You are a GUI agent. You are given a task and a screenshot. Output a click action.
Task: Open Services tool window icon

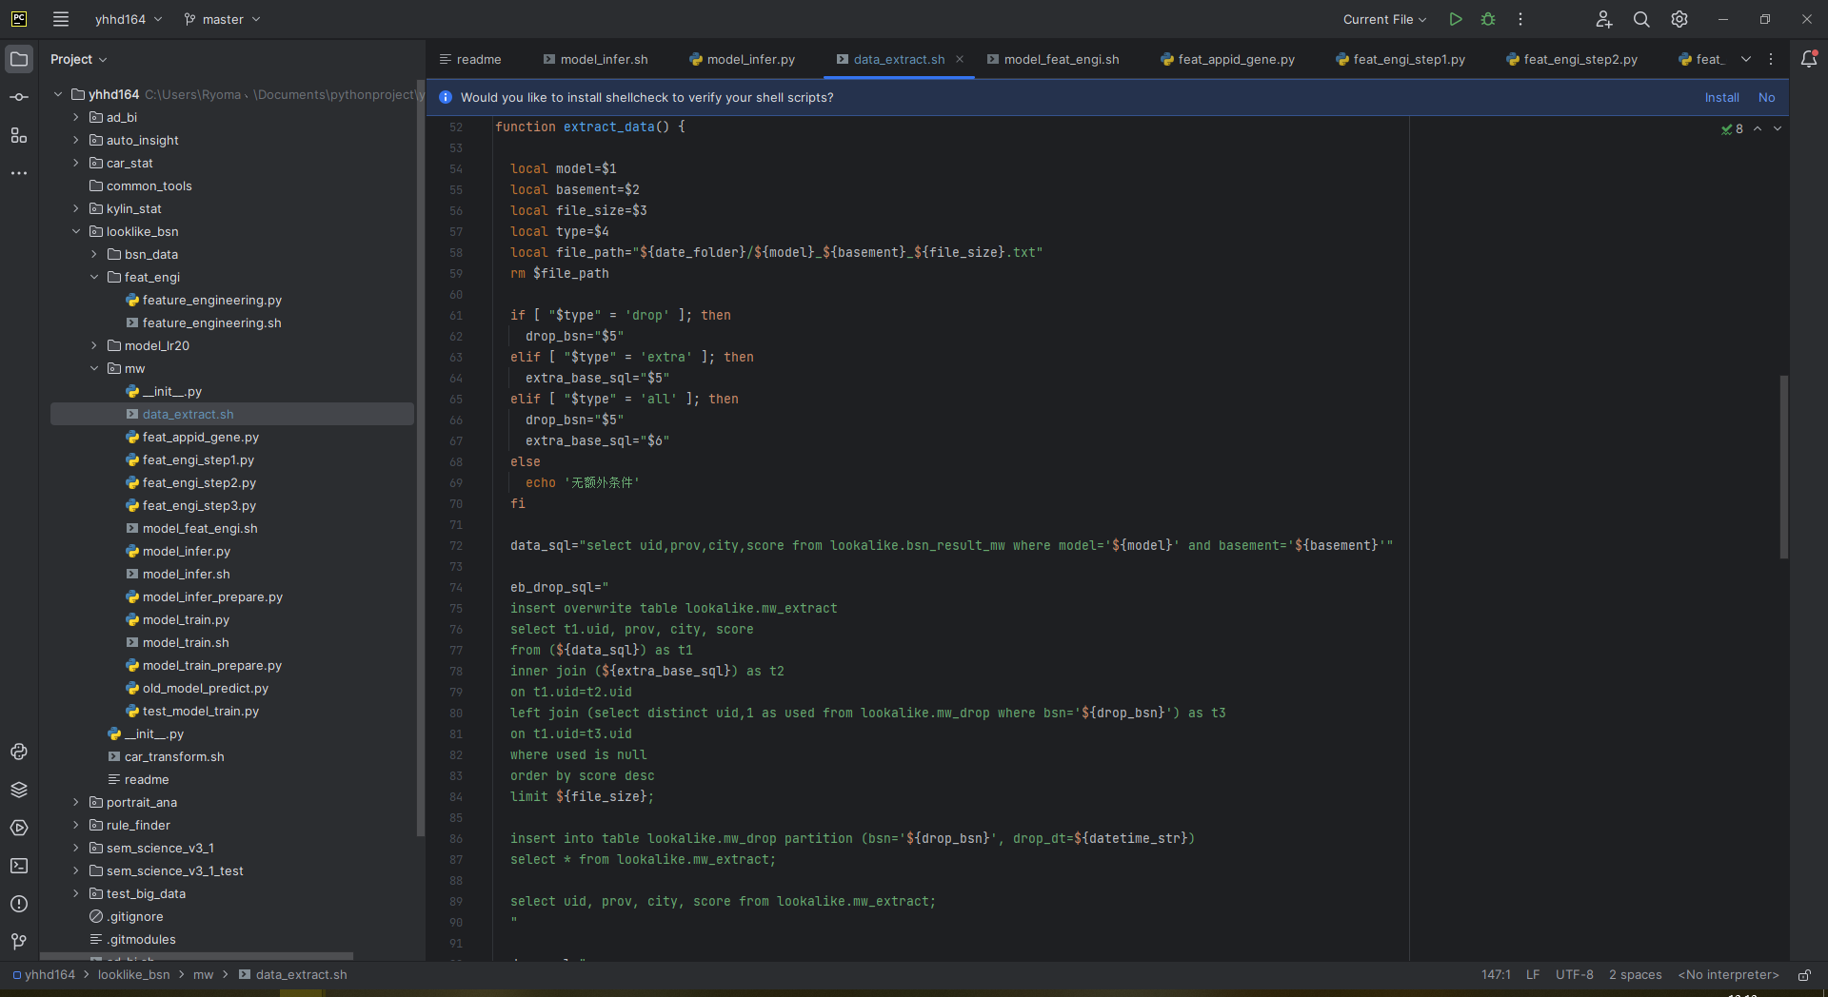click(x=19, y=828)
